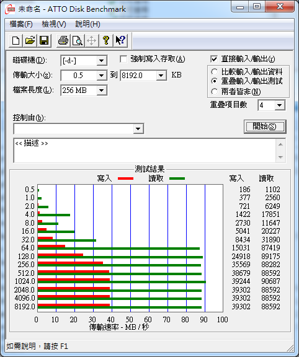This screenshot has width=299, height=357.
Task: Click description box scroll up arrow
Action: 280,144
